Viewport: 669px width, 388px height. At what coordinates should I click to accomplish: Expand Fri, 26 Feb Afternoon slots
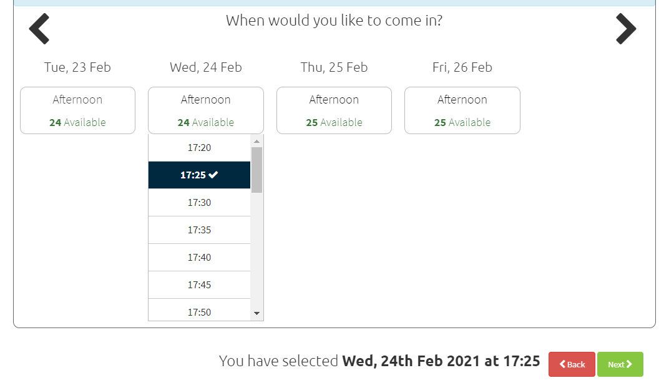coord(462,110)
